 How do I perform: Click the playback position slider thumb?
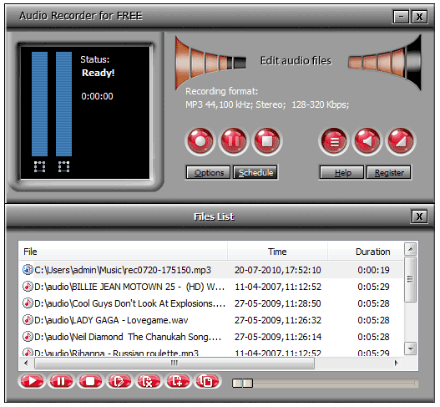point(243,383)
